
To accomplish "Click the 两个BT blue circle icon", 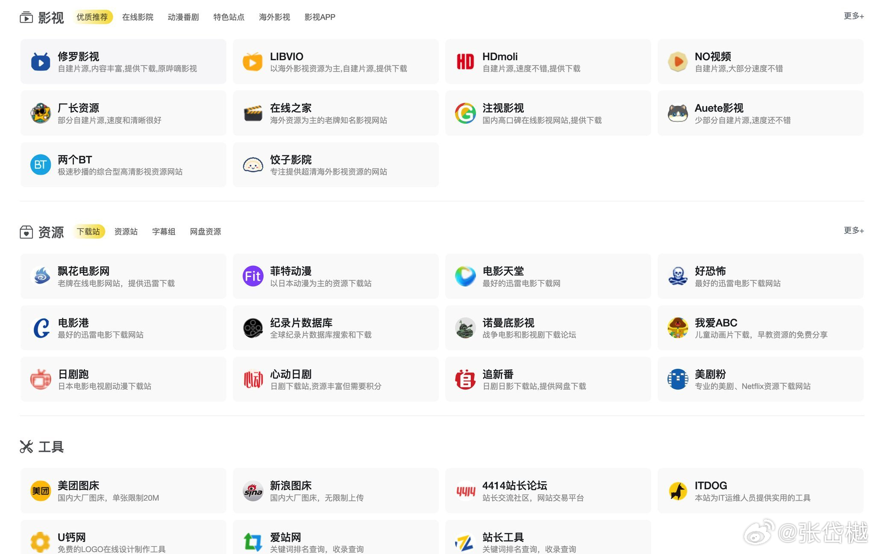I will point(41,165).
